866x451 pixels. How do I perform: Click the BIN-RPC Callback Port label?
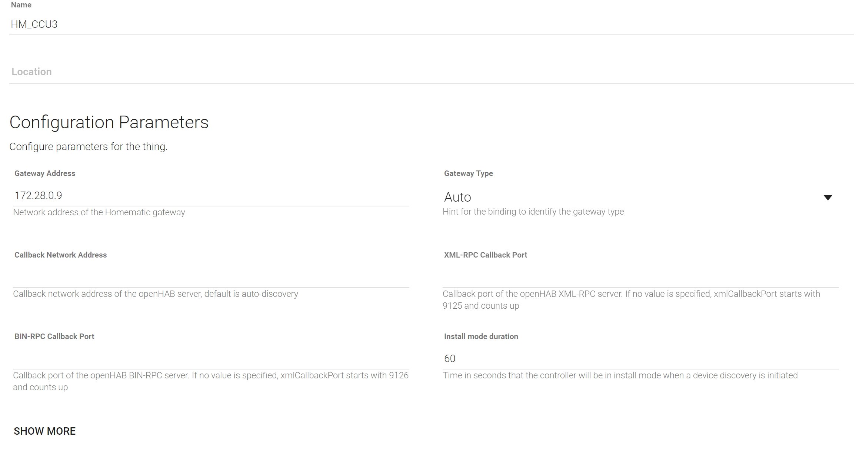[x=54, y=336]
